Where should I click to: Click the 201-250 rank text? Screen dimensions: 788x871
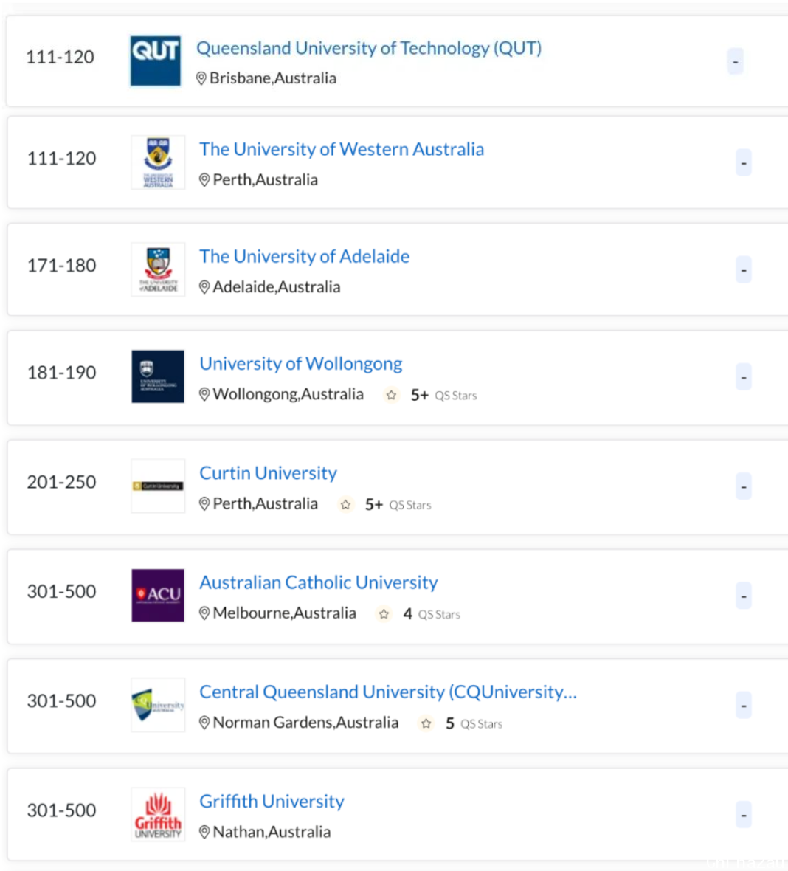[x=62, y=482]
